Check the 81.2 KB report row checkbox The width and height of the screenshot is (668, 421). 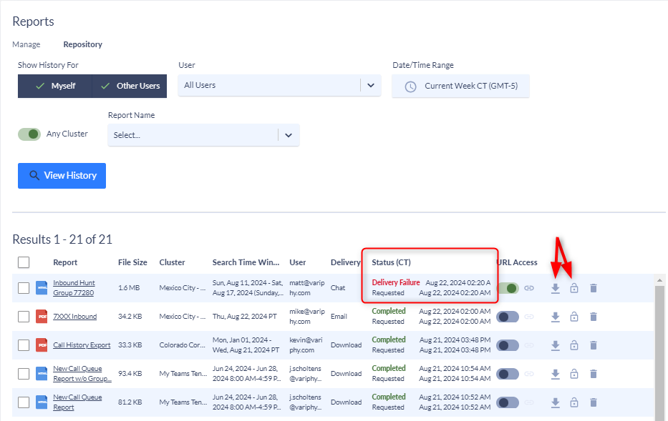click(24, 402)
